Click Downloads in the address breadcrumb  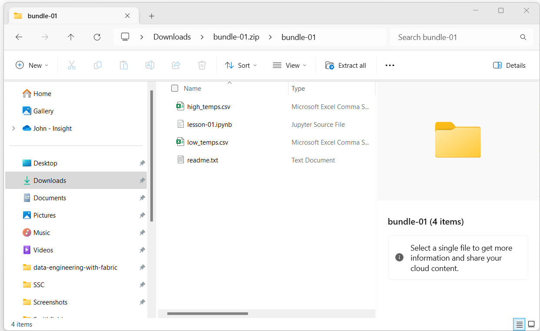172,37
